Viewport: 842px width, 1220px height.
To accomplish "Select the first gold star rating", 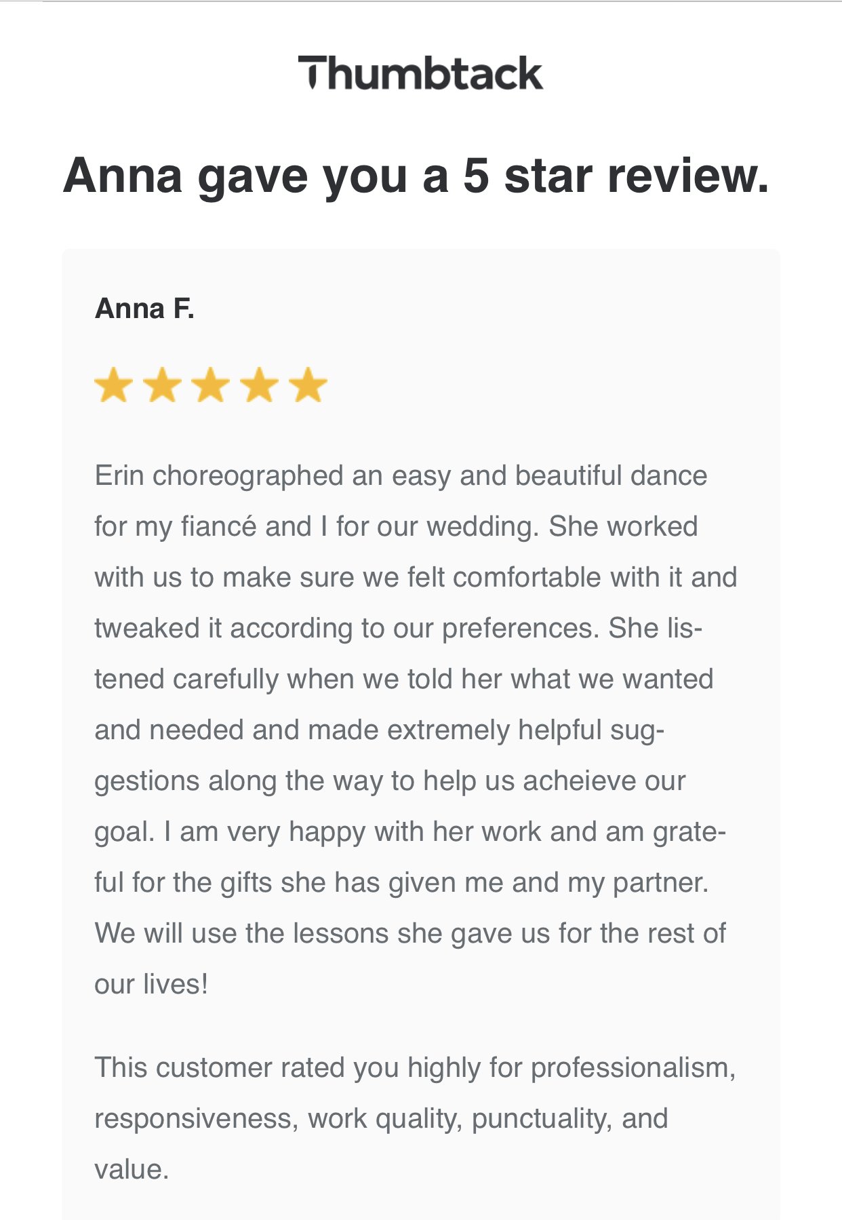I will coord(113,385).
